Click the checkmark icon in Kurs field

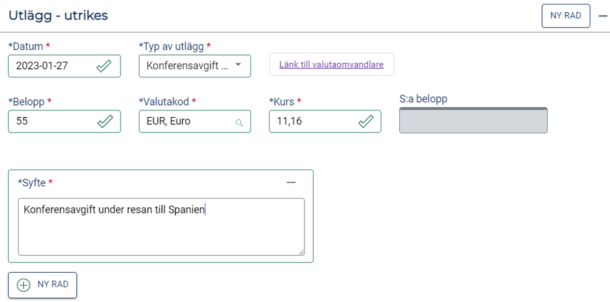(366, 121)
